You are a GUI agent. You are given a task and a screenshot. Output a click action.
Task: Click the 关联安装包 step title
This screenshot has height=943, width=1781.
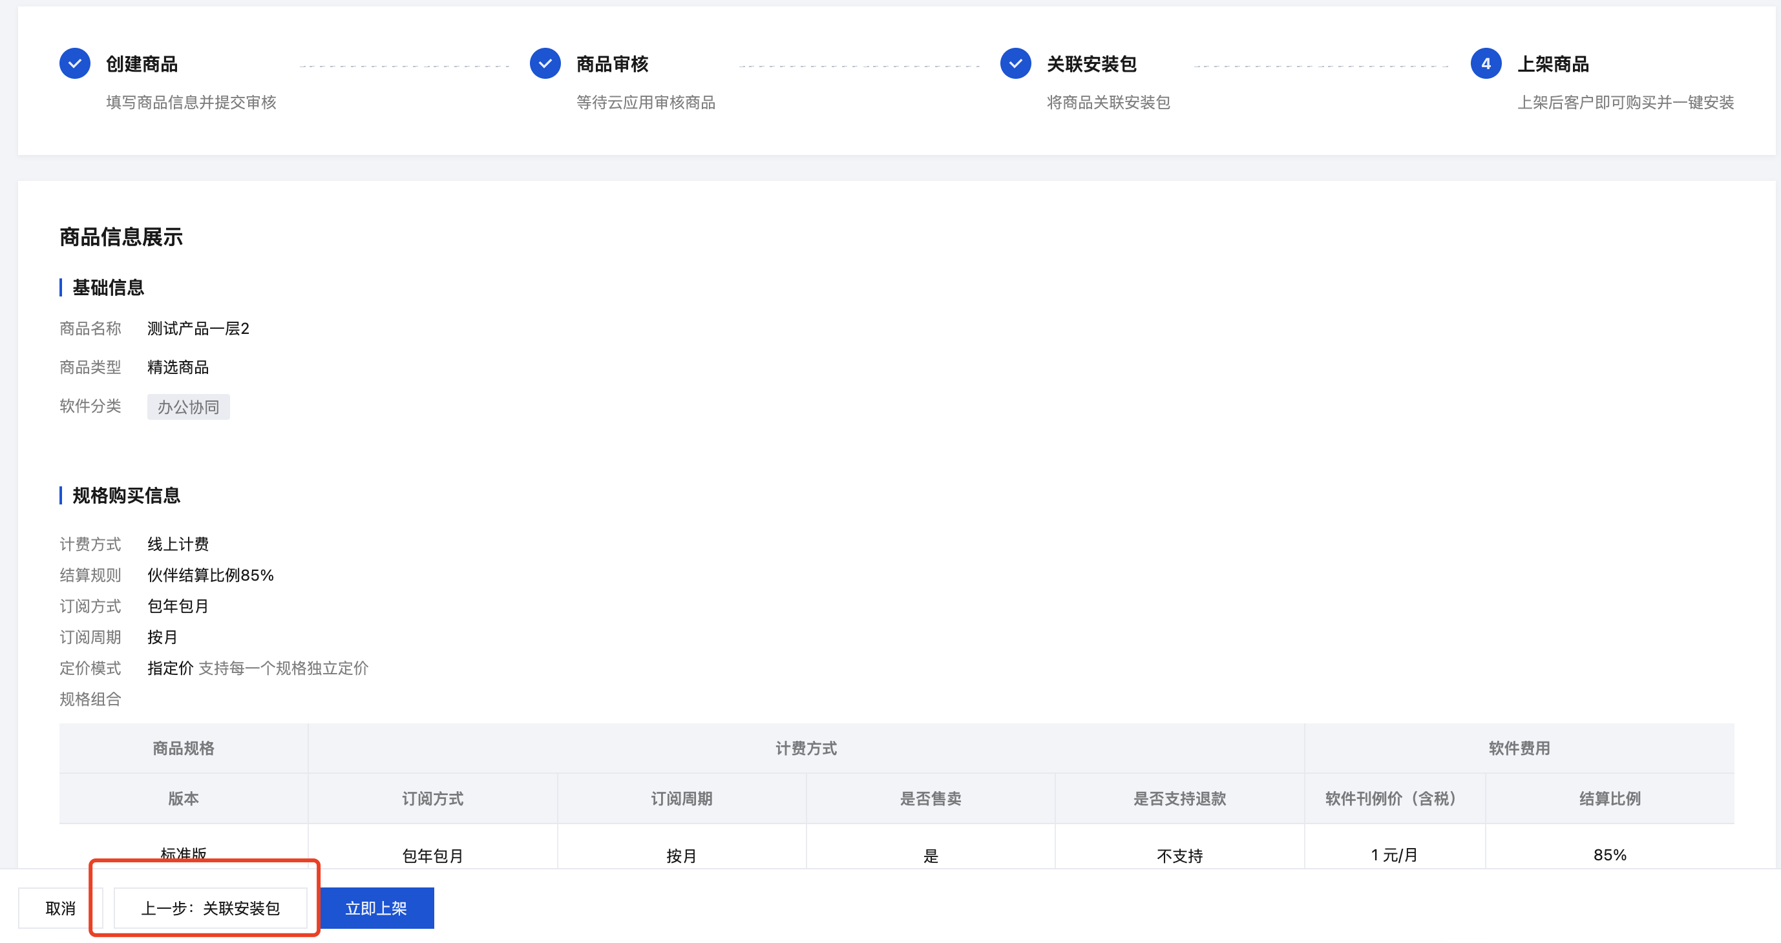[1091, 64]
